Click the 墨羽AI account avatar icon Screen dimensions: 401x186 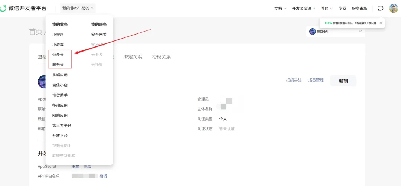(313, 32)
